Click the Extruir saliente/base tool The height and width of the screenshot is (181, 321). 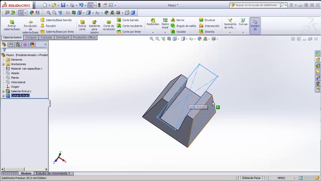click(12, 25)
